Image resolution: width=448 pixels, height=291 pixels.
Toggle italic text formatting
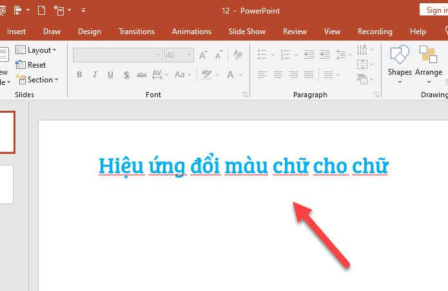[95, 75]
